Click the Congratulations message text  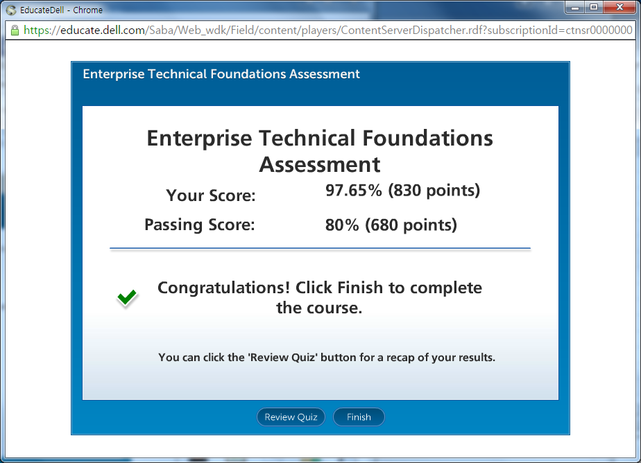tap(320, 297)
